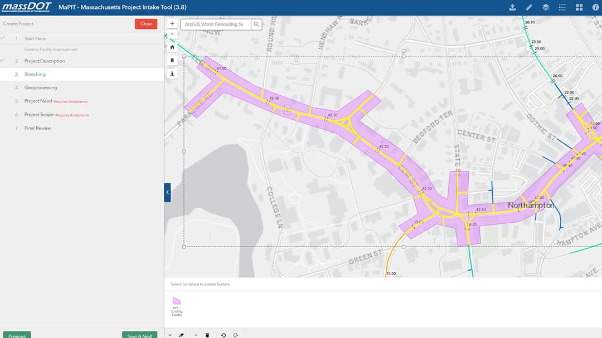Click the CENTER ST street label

coord(476,136)
